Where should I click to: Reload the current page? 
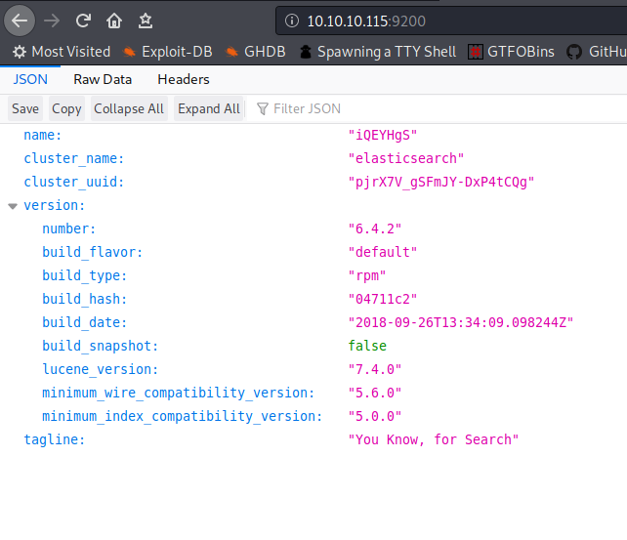[83, 21]
